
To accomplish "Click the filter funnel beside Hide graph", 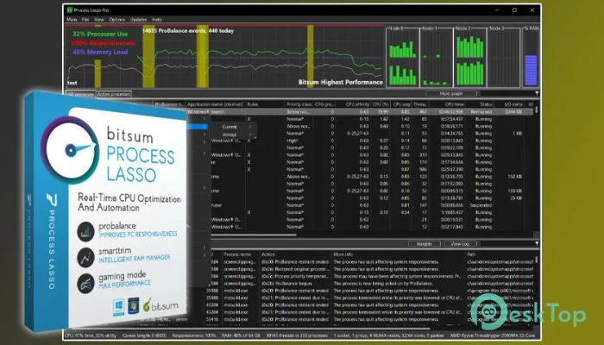I will [537, 93].
